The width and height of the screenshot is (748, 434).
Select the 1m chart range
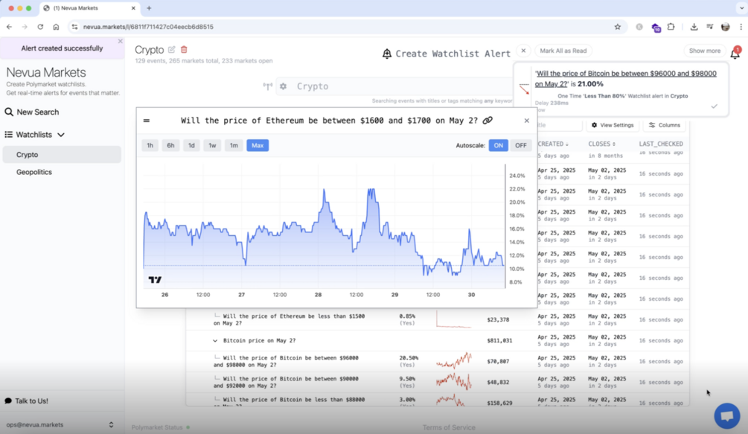(x=234, y=145)
